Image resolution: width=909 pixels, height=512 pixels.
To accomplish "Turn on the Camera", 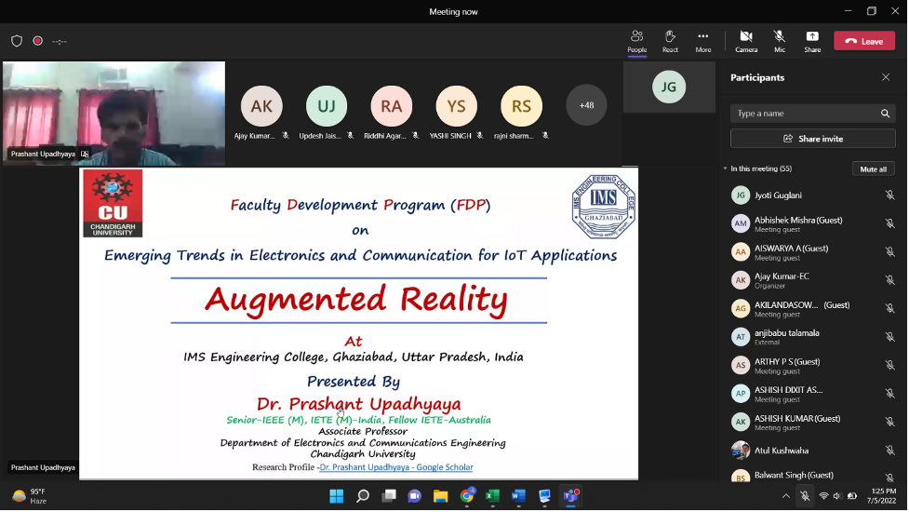I will 746,41.
